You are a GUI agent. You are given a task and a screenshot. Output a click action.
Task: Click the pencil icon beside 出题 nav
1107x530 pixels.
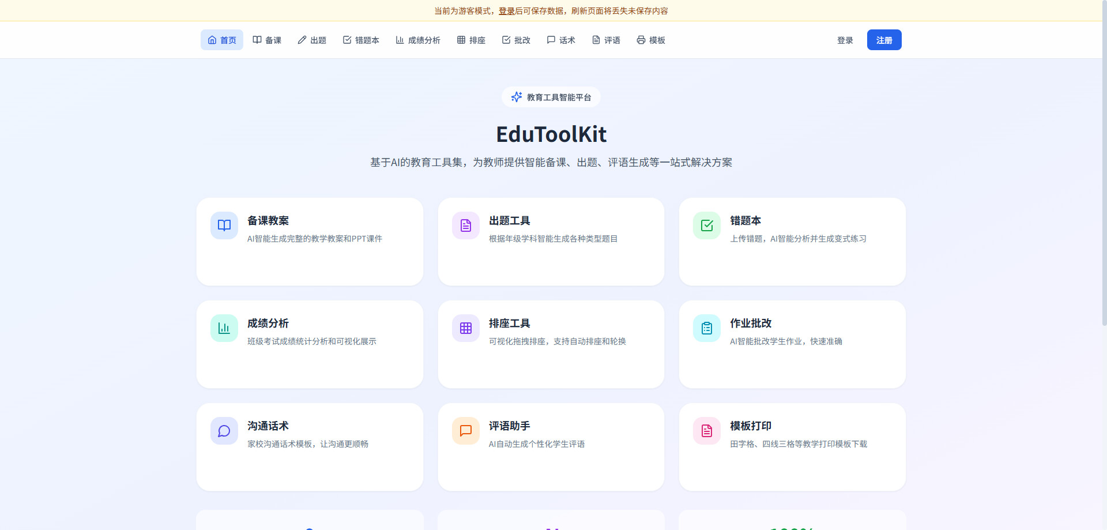coord(302,40)
